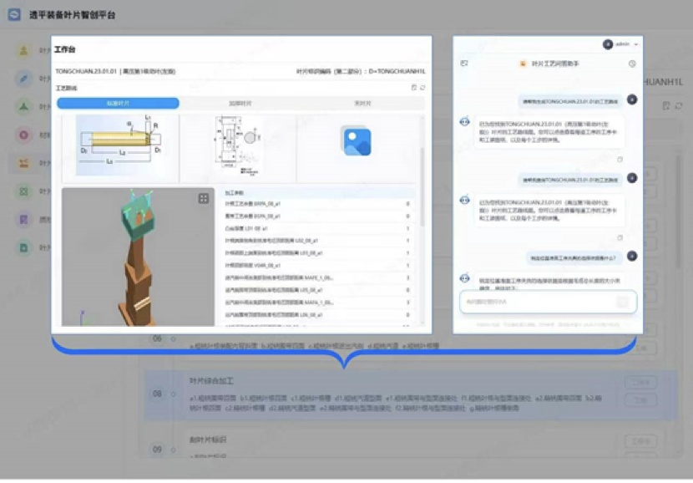Click the fullscreen icon on the 3D model viewer
The height and width of the screenshot is (483, 693).
[203, 199]
